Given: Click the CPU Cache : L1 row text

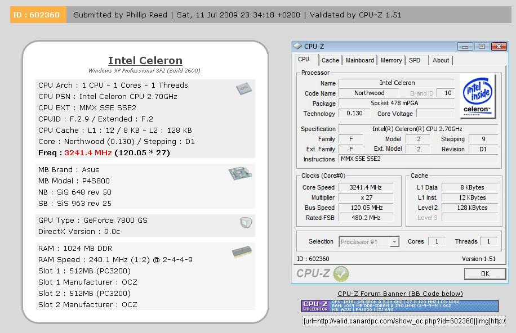Looking at the screenshot, I should [x=115, y=130].
